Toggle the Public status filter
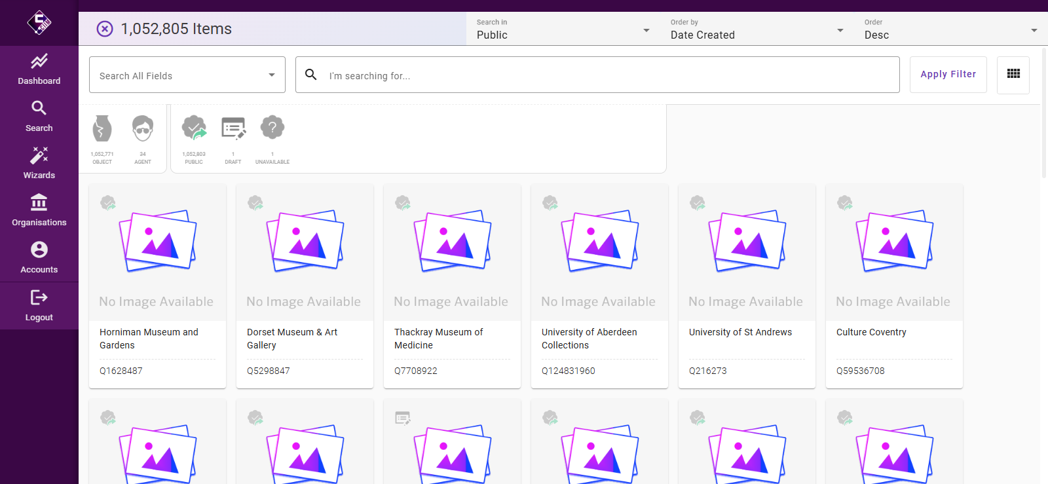 click(194, 129)
